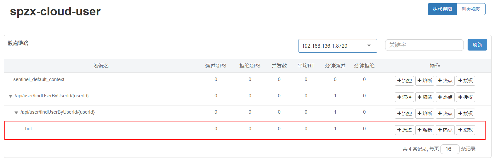Image resolution: width=495 pixels, height=161 pixels.
Task: Open the machine IP 192.168.136.1:8720 dropdown
Action: (338, 46)
